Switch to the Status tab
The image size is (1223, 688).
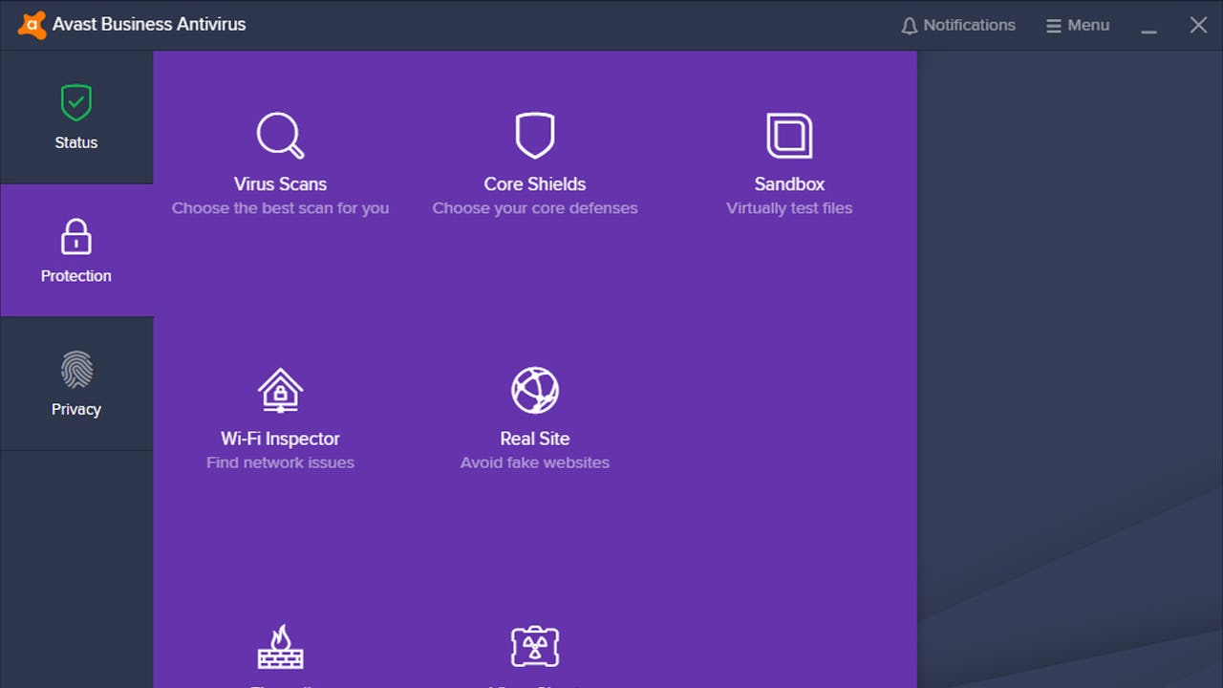coord(76,118)
